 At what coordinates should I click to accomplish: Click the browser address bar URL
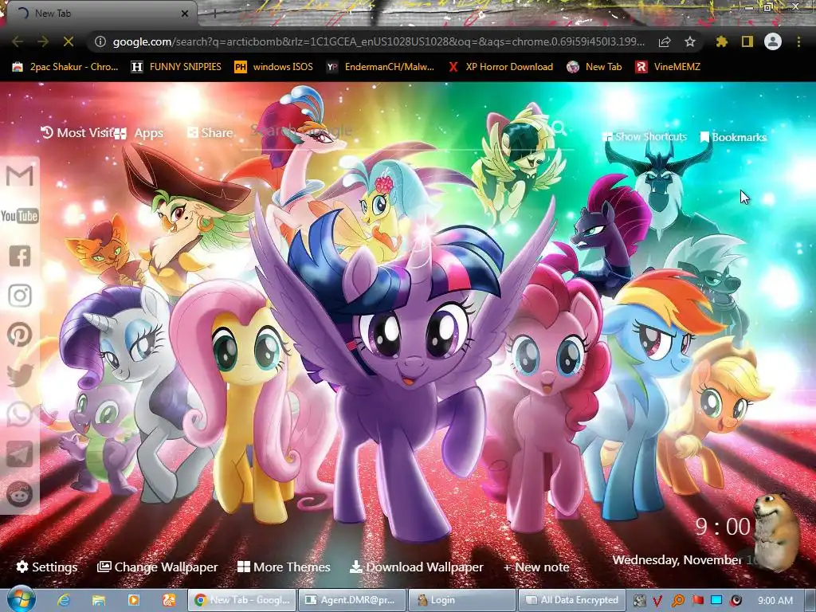pyautogui.click(x=379, y=41)
